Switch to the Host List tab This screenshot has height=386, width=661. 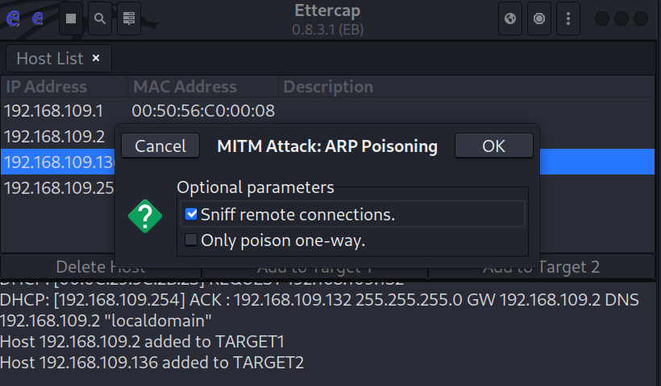pos(50,59)
